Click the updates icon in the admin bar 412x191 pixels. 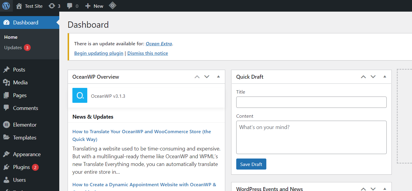point(52,6)
